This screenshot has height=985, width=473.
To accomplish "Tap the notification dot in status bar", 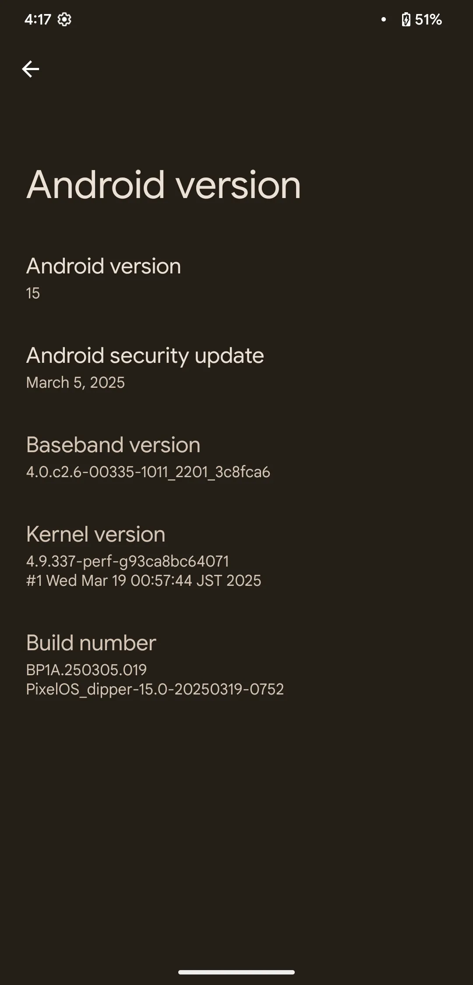I will tap(384, 19).
